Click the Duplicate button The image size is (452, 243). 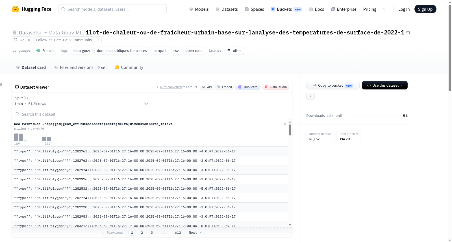tap(248, 87)
